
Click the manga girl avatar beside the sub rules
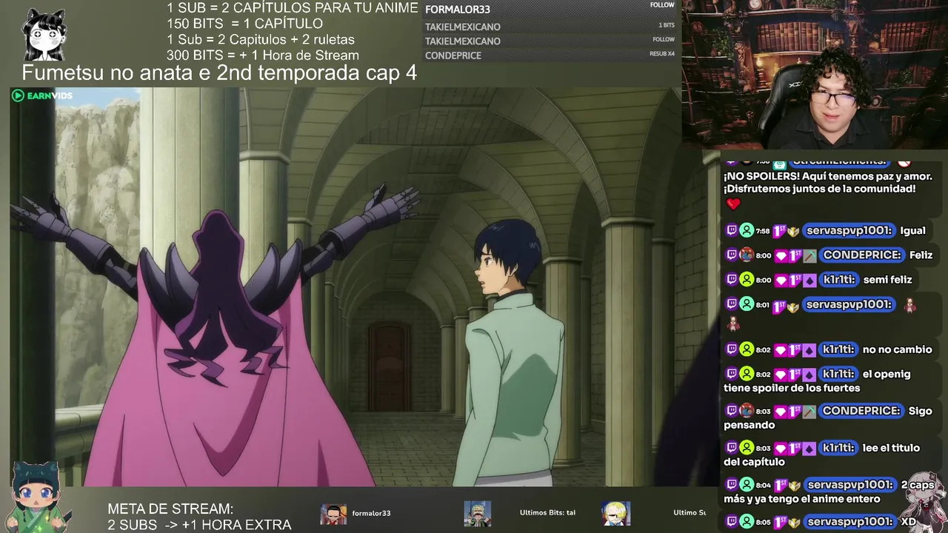[x=44, y=34]
